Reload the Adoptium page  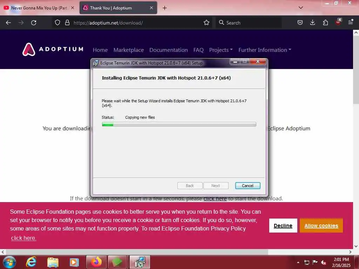pos(34,23)
